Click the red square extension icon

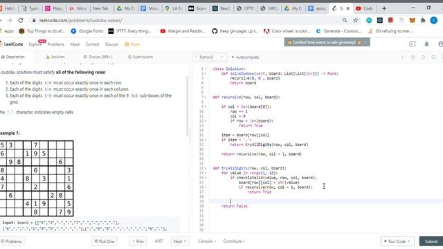pos(390,20)
